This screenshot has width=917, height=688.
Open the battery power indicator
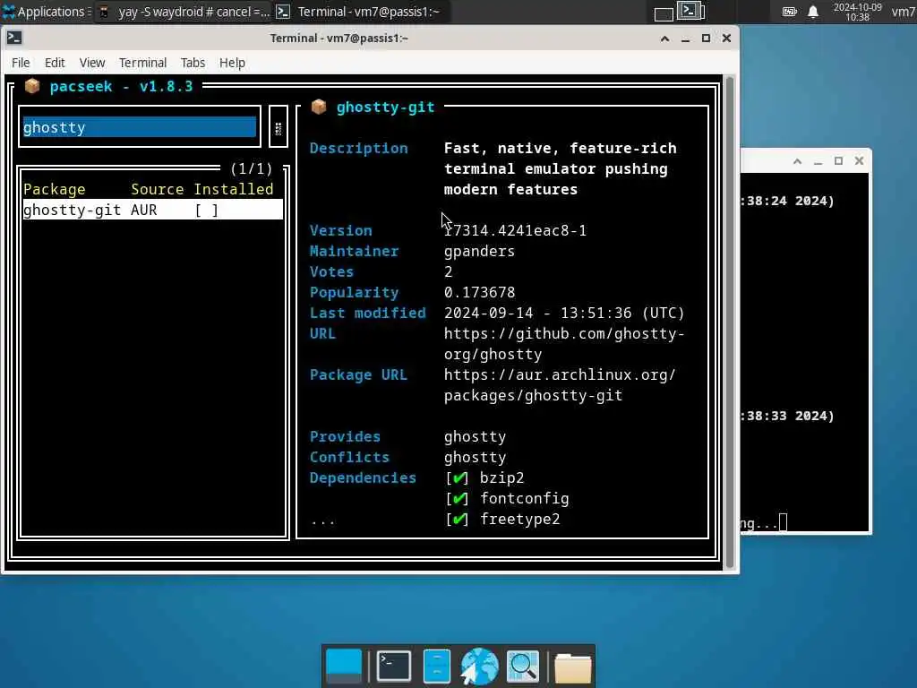789,12
